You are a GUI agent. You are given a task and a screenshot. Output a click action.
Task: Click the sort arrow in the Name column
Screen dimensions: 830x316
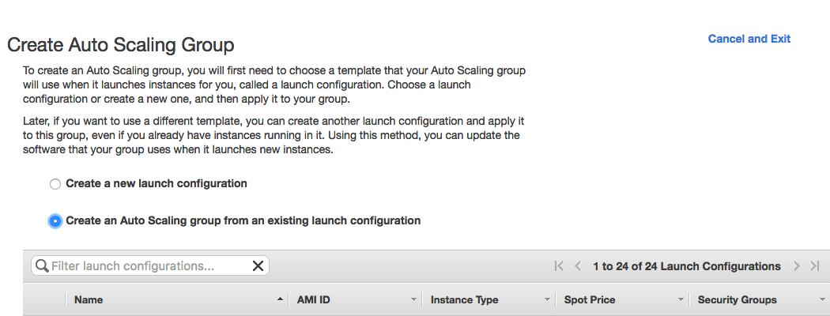tap(280, 300)
